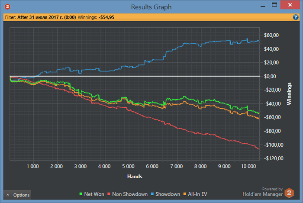Toggle the All-In EV legend entry

[x=195, y=194]
